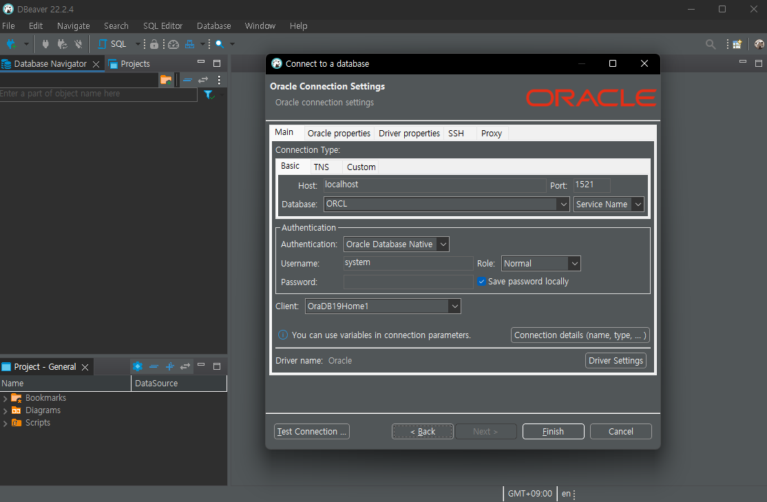Image resolution: width=767 pixels, height=502 pixels.
Task: Click the object name filter field
Action: [x=98, y=94]
